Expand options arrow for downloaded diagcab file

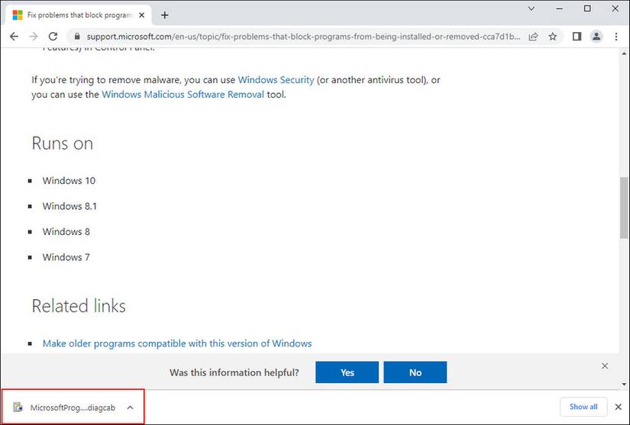[x=130, y=407]
